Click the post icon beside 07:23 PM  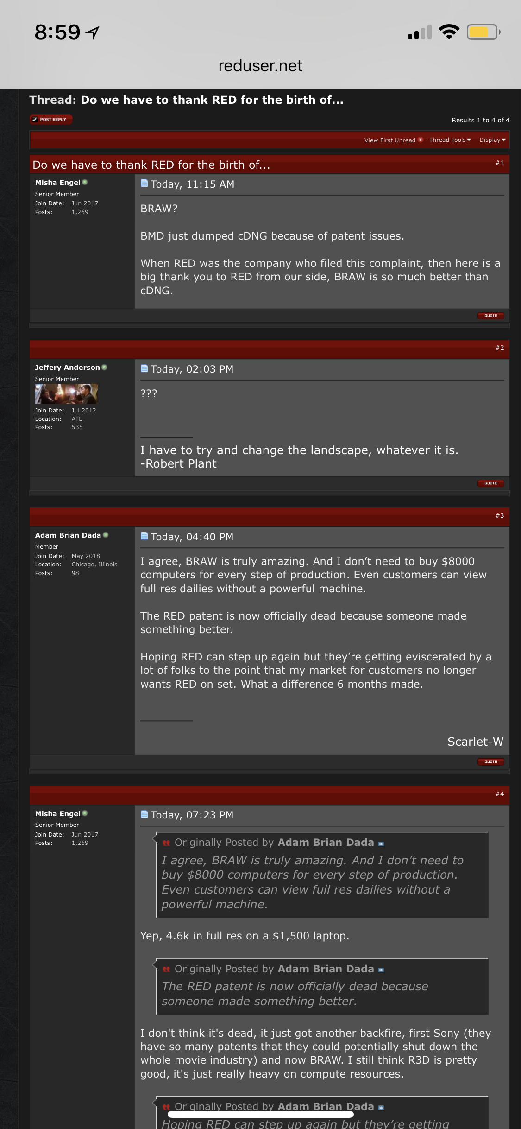(x=144, y=814)
